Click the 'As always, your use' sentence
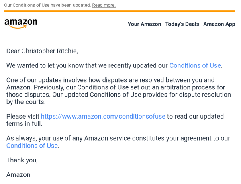241x184 pixels. click(118, 138)
